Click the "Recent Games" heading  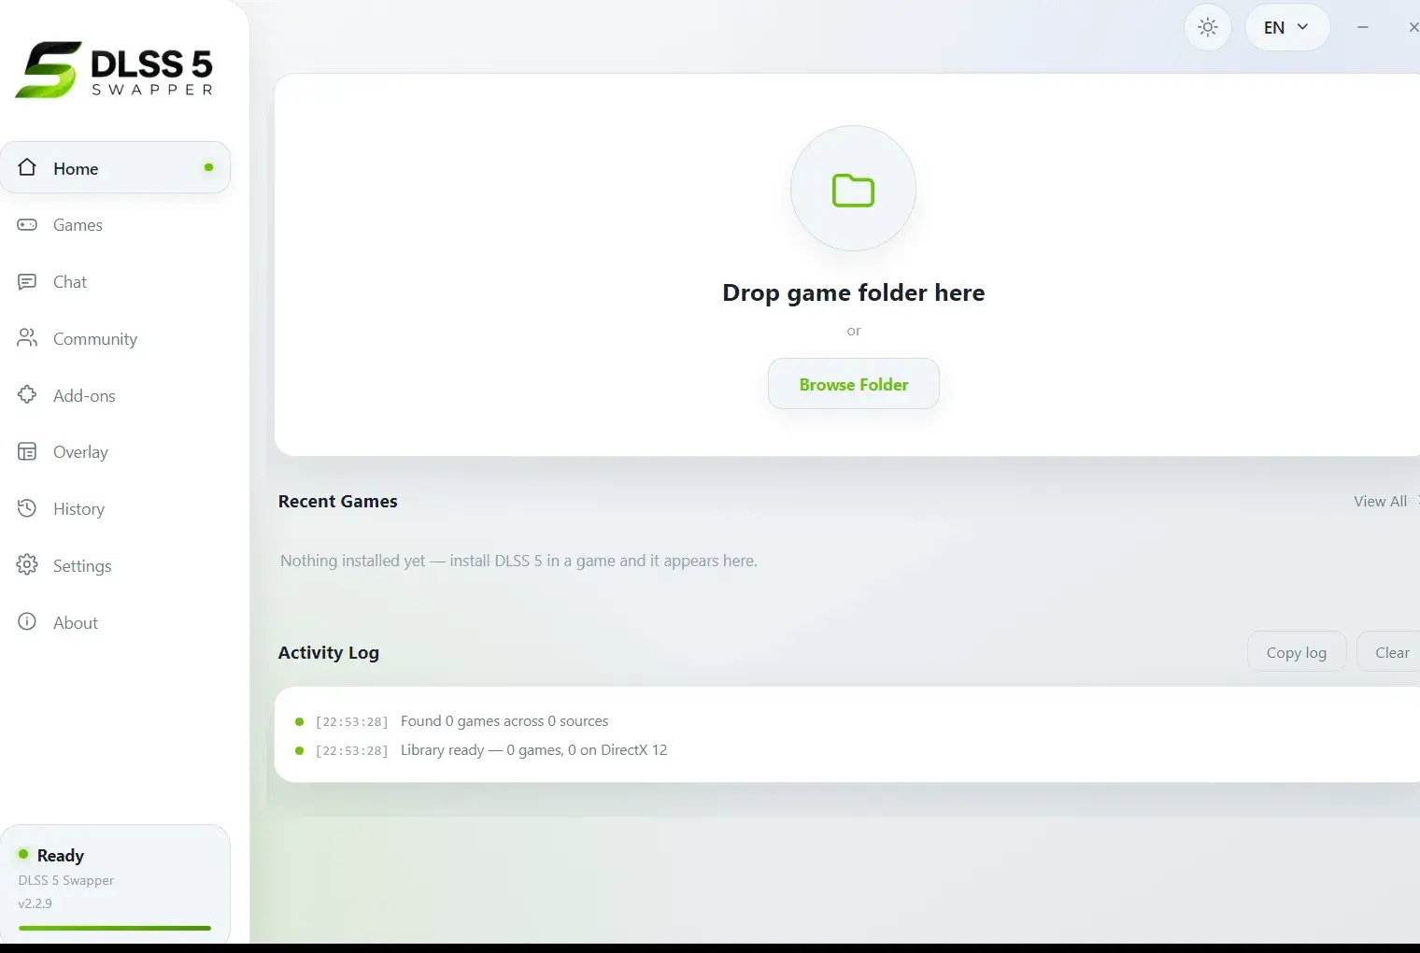(x=337, y=502)
